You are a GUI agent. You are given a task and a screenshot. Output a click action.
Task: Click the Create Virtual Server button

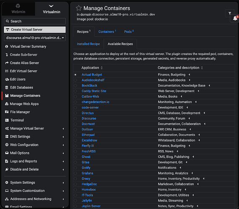pos(35,30)
